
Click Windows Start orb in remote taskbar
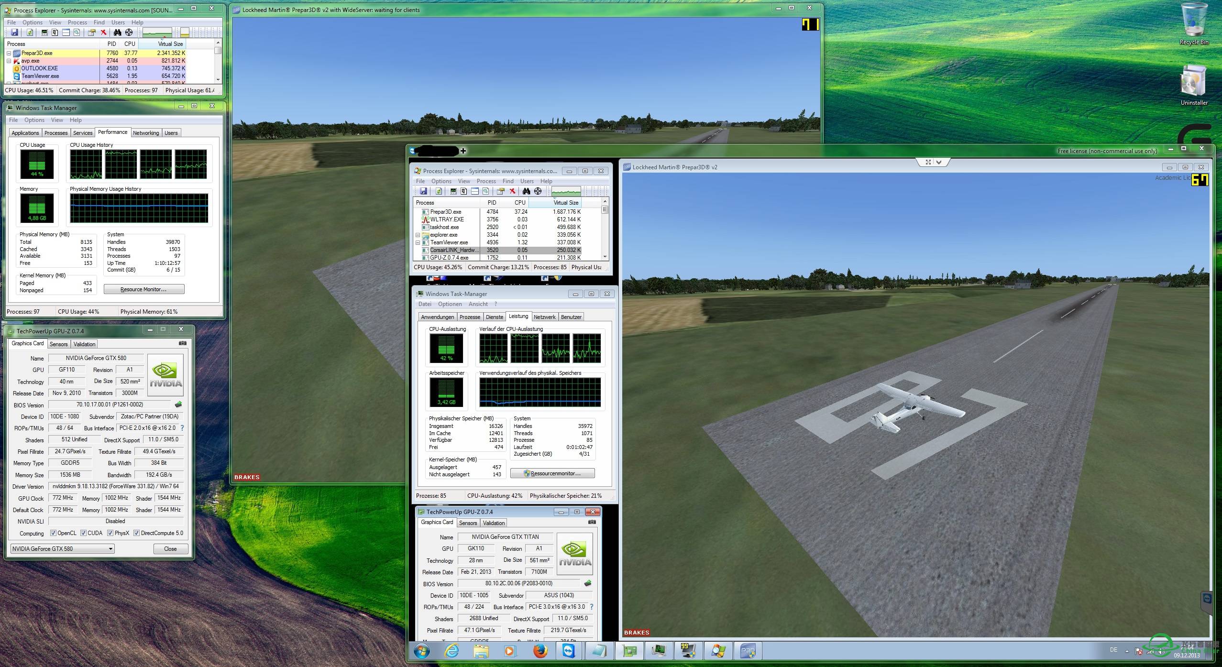[422, 652]
